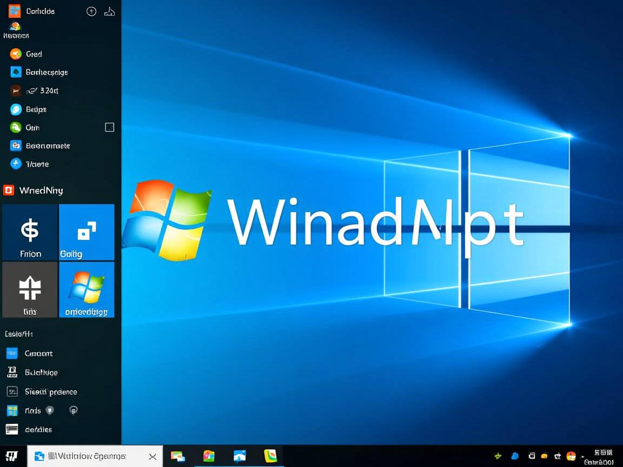623x467 pixels.
Task: Click the orange app icon at top of app list
Action: (15, 54)
